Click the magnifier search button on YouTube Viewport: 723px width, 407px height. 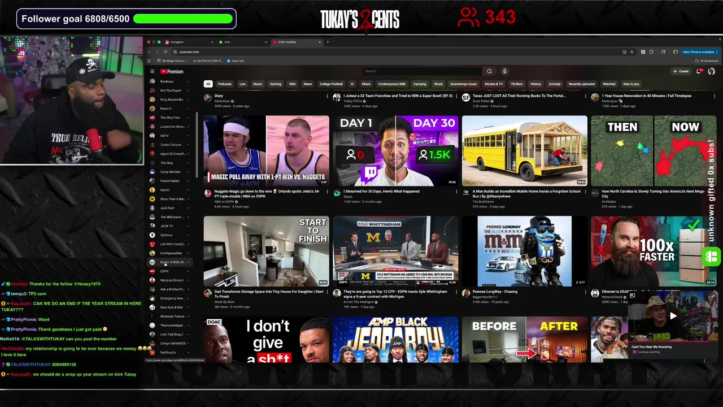point(489,71)
